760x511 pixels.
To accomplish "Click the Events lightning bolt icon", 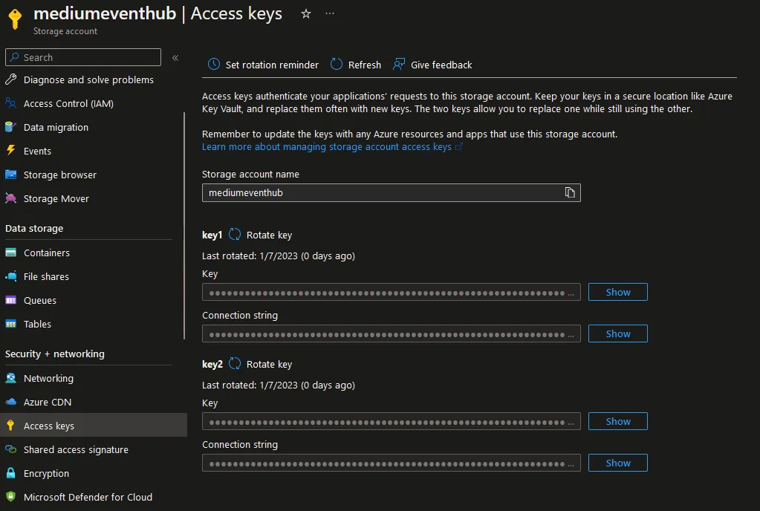I will (x=10, y=150).
